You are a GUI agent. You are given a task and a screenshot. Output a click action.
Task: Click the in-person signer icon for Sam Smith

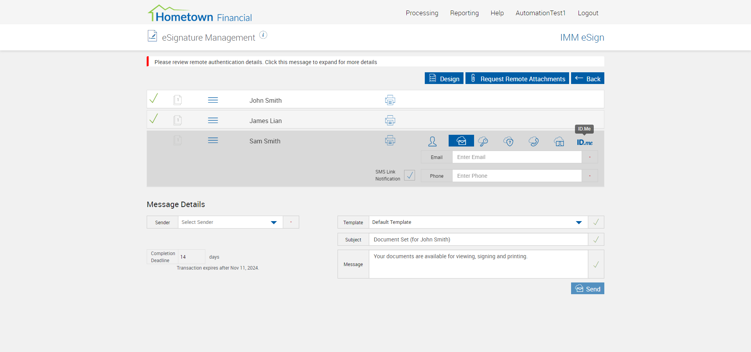(x=432, y=141)
